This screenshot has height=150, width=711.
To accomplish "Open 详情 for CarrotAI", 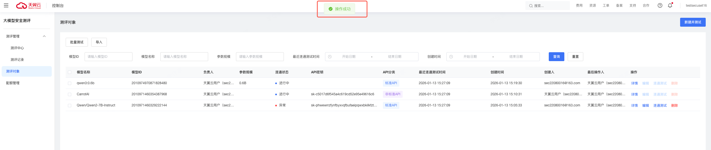I will [634, 94].
